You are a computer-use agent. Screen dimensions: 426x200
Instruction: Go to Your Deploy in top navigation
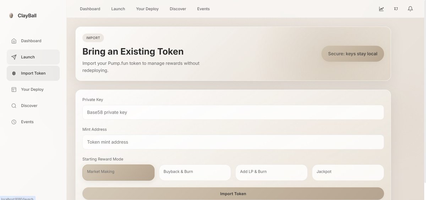(147, 9)
